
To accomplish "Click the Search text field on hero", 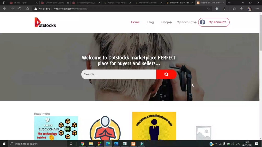I will [x=119, y=74].
